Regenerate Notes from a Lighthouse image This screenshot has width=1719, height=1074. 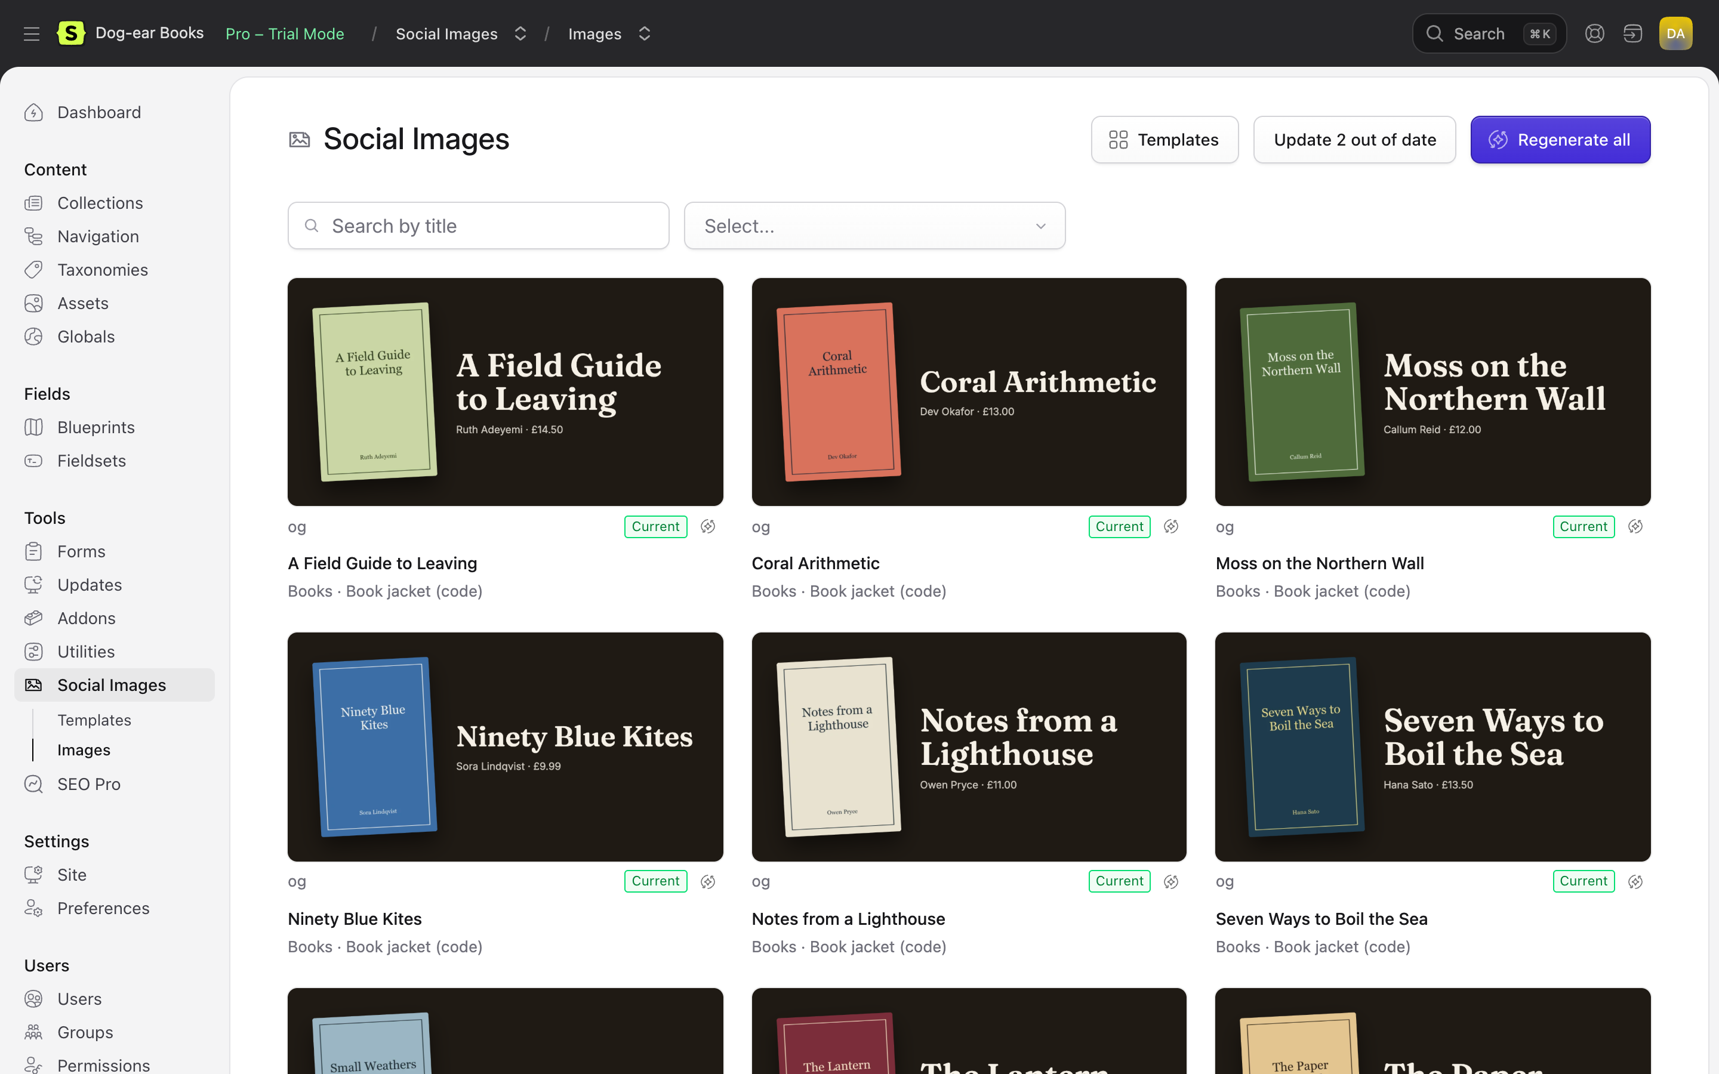pyautogui.click(x=1171, y=881)
